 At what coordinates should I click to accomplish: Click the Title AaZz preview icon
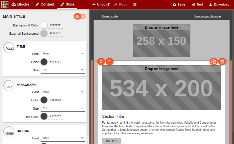(9, 48)
